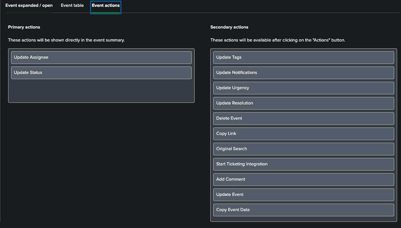The width and height of the screenshot is (401, 228).
Task: Choose the Update Resolution action
Action: pos(303,103)
